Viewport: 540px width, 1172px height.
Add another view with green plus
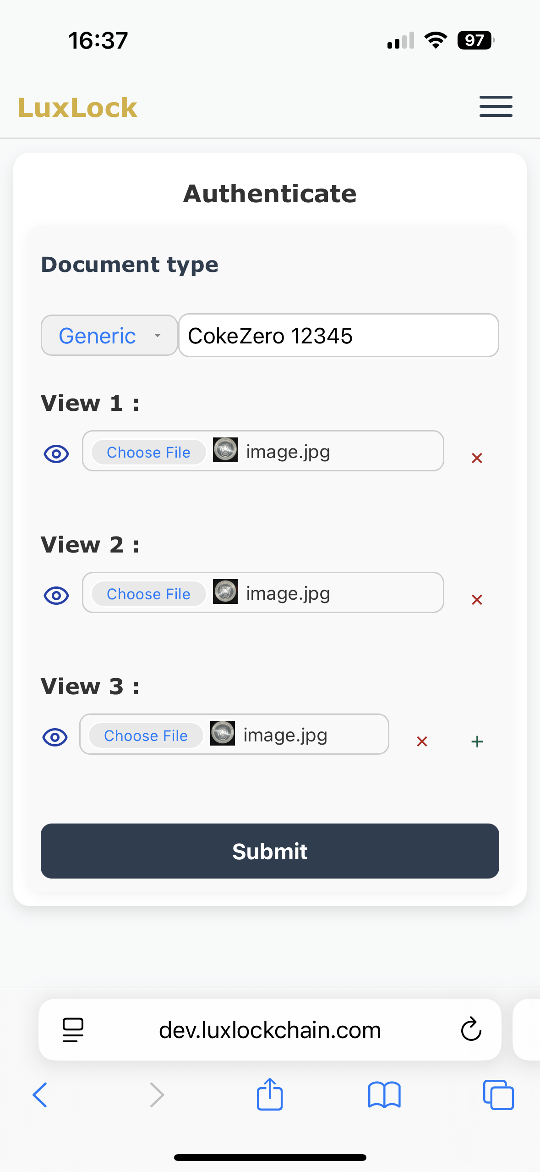[477, 741]
